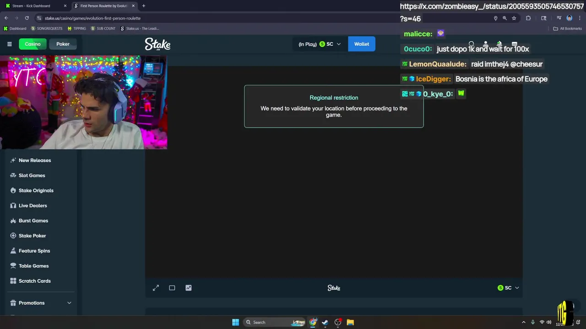Expand the Promotions section chevron

69,303
